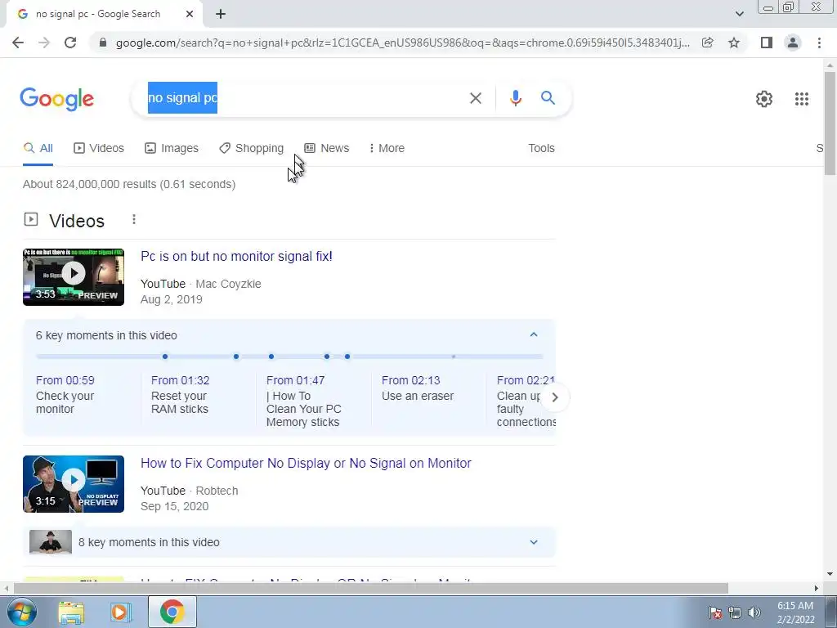The height and width of the screenshot is (628, 837).
Task: Switch to the Images results tab
Action: (172, 148)
